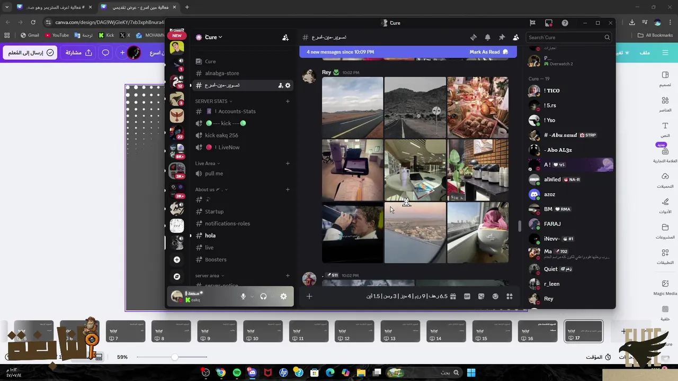Select member alWled in member list
This screenshot has width=678, height=381.
click(570, 180)
